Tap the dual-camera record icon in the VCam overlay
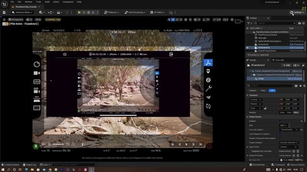Viewport: 307px width, 172px height. (x=36, y=90)
